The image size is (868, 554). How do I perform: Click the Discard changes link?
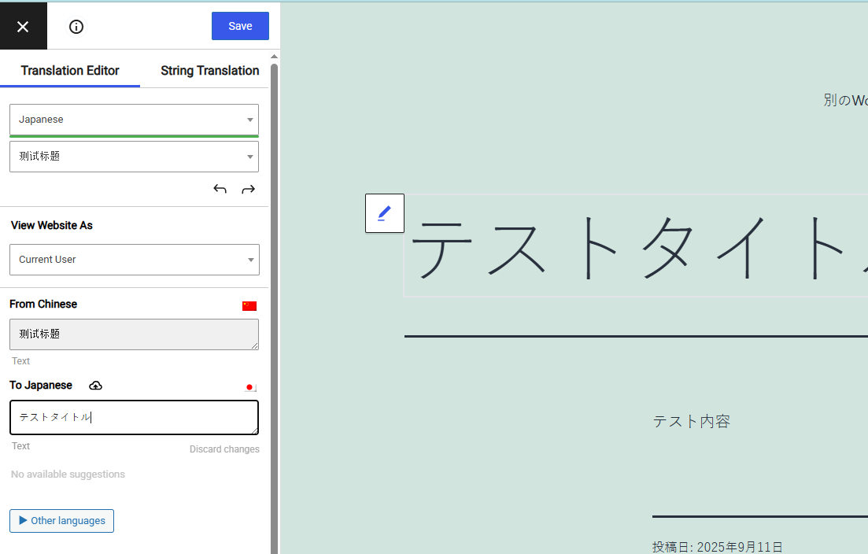coord(224,449)
